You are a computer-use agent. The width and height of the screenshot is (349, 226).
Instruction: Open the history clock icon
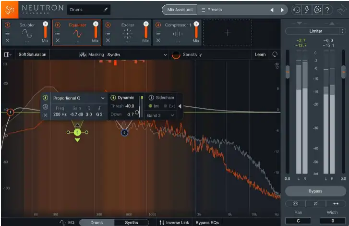point(297,10)
